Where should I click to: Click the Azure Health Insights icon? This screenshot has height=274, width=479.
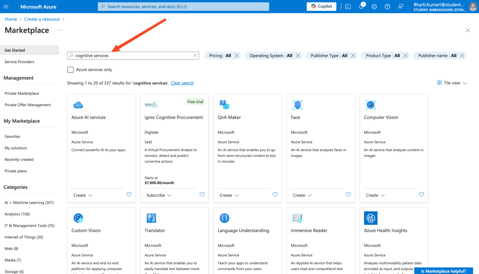[371, 218]
